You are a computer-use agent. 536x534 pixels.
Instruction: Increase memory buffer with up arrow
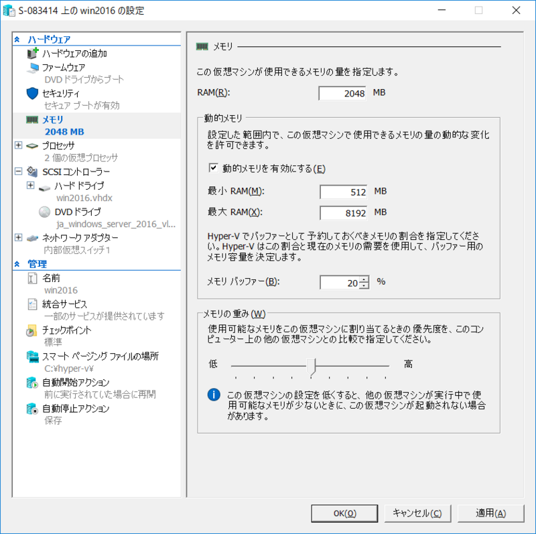click(364, 279)
